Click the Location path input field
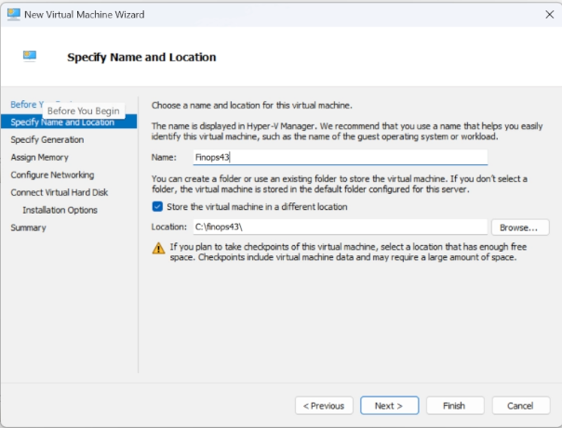The width and height of the screenshot is (562, 428). click(x=338, y=227)
